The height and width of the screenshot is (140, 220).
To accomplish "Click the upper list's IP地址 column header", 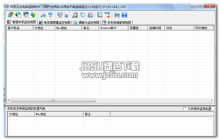I will pyautogui.click(x=44, y=28).
